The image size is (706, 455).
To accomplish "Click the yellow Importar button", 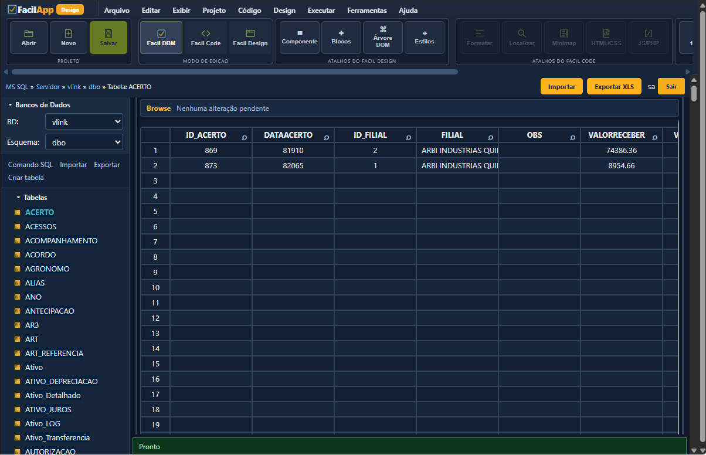I will pos(562,86).
